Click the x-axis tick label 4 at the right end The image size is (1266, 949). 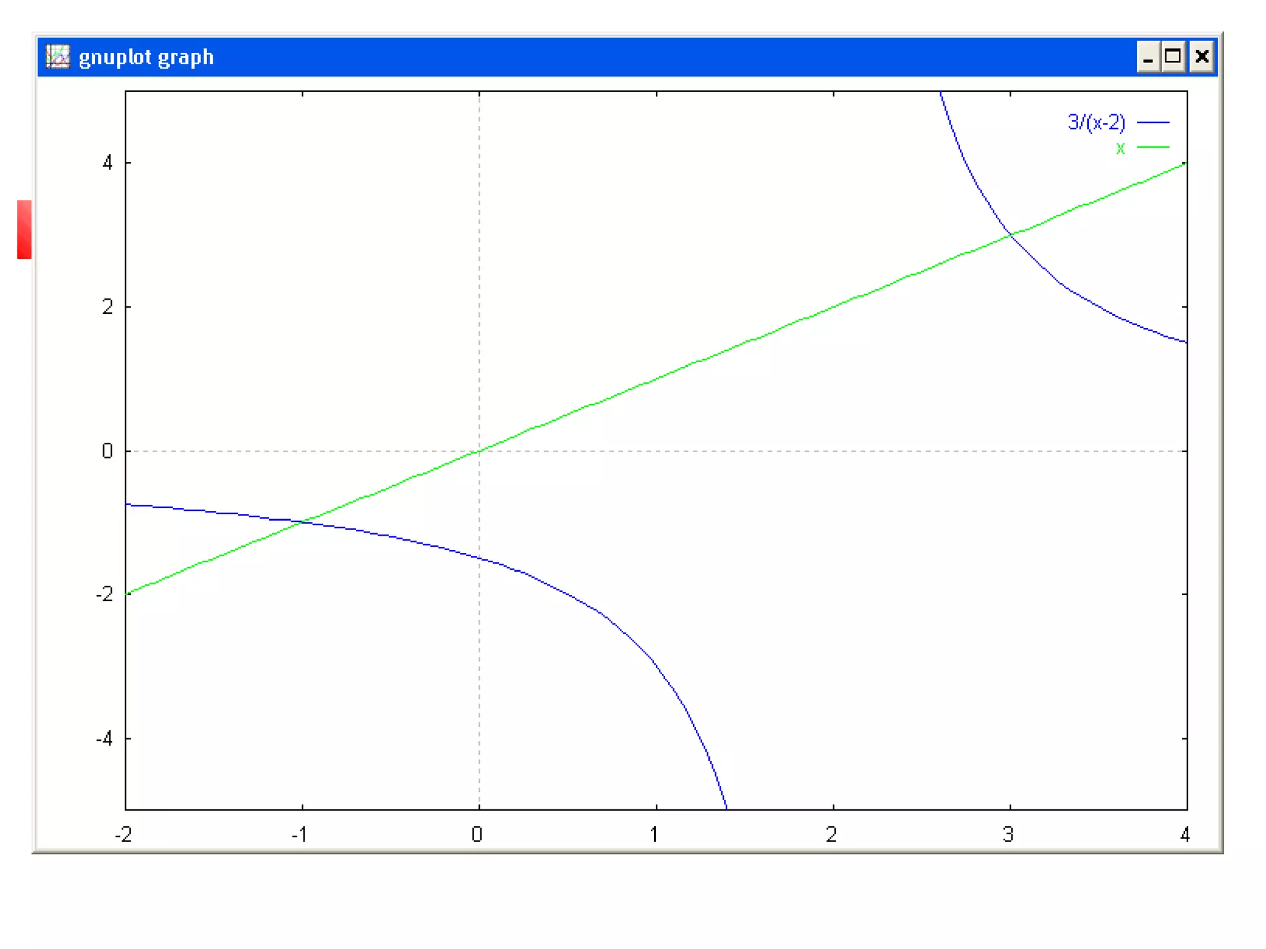(1184, 835)
